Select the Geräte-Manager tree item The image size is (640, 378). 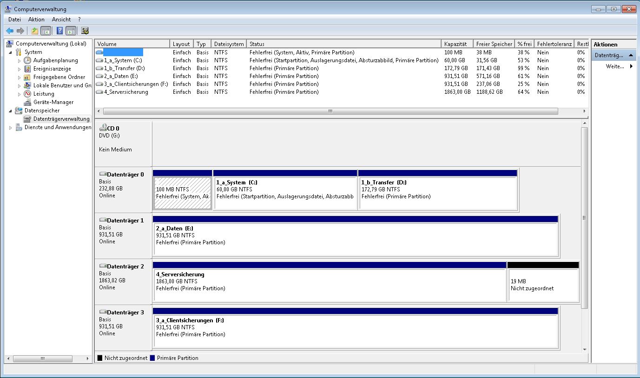[53, 102]
